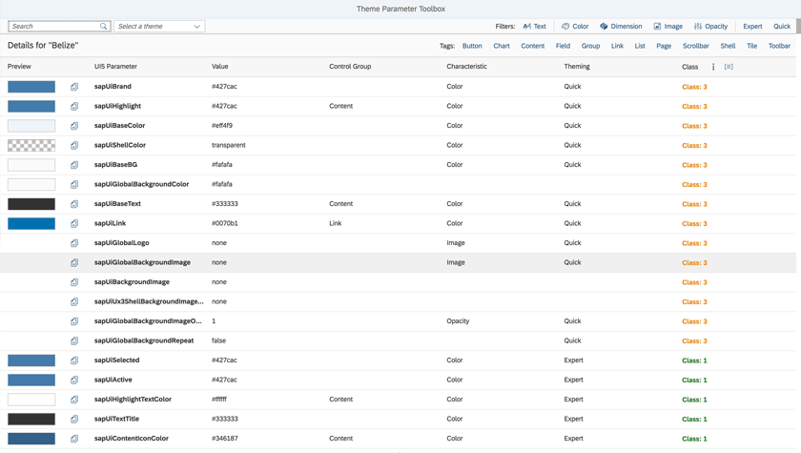Copy icon next to sapUiLink
Screen dimensions: 801x453
[74, 224]
